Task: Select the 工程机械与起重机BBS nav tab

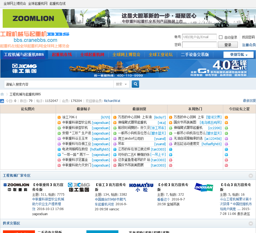Action: click(24, 54)
